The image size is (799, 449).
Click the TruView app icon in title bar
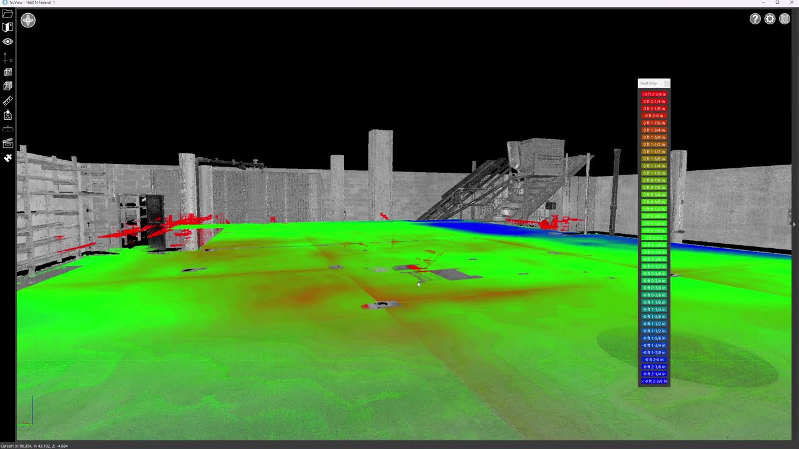[4, 2]
